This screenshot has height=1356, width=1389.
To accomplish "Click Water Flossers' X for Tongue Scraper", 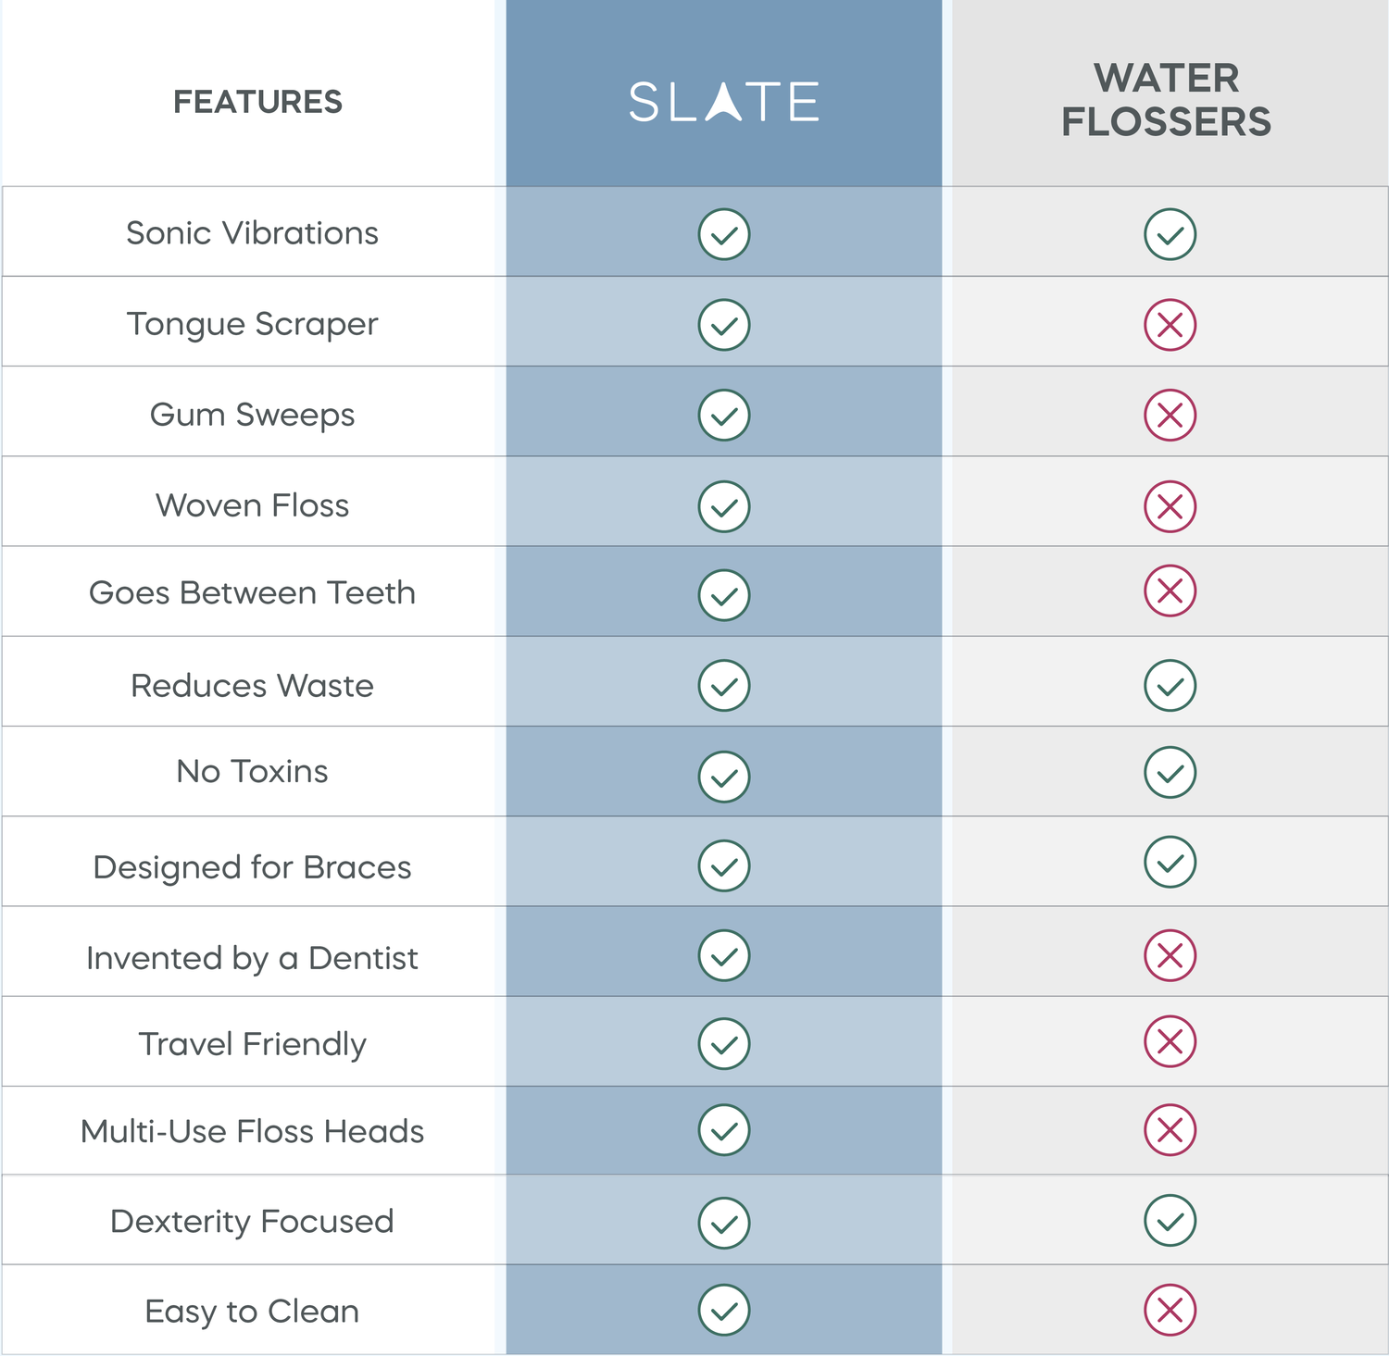I will click(1170, 325).
